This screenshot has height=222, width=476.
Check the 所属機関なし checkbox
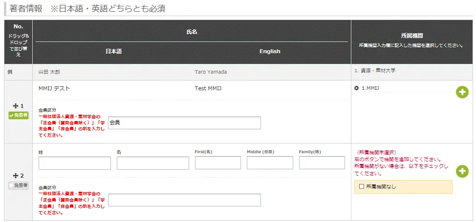[362, 186]
